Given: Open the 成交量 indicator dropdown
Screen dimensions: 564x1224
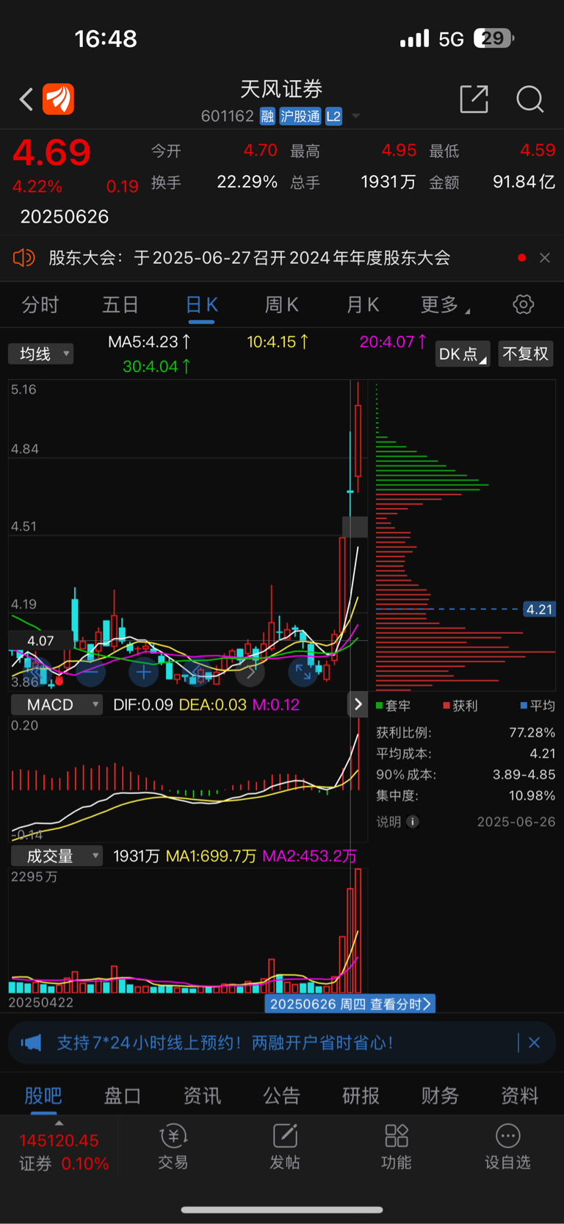Looking at the screenshot, I should 57,856.
